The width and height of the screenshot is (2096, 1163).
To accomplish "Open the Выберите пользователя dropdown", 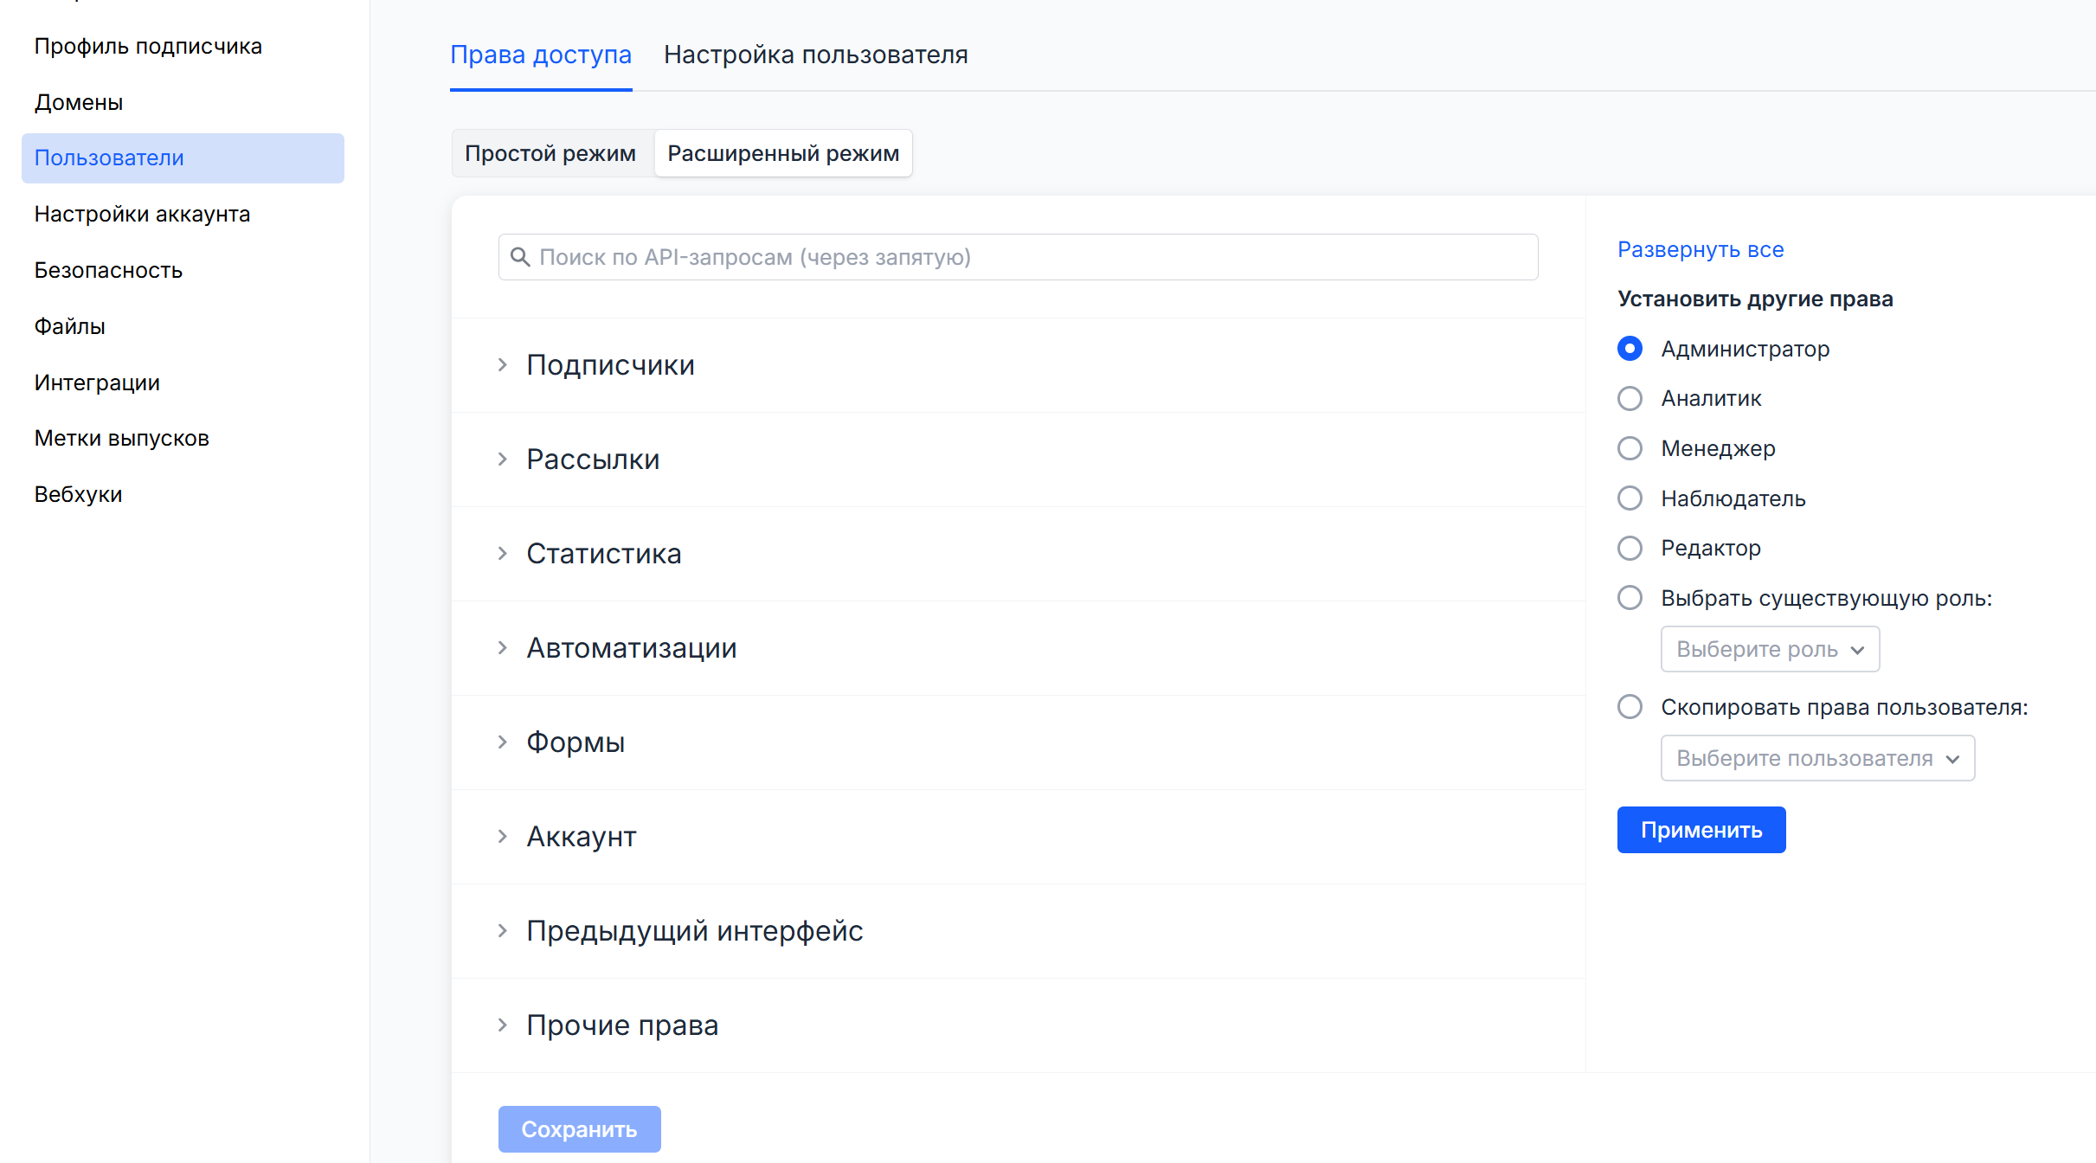I will tap(1816, 758).
